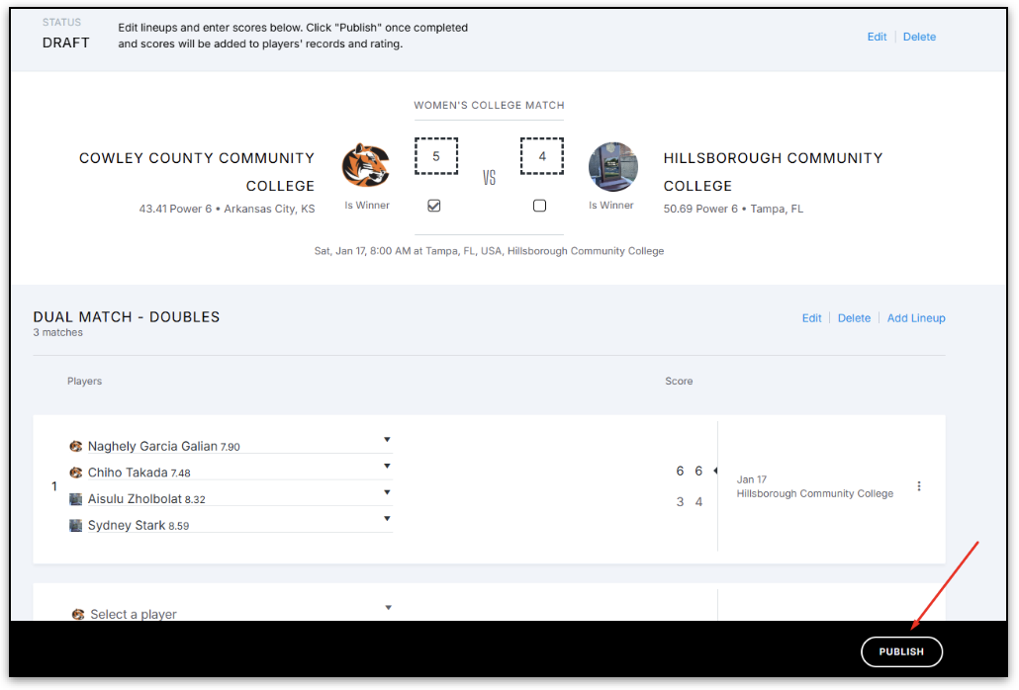1019x690 pixels.
Task: Click Delete link for Dual Match Doubles
Action: point(854,318)
